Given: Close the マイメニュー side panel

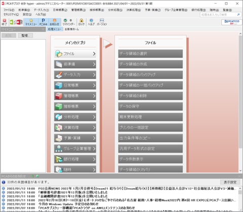Looking at the screenshot, I should click(43, 29).
